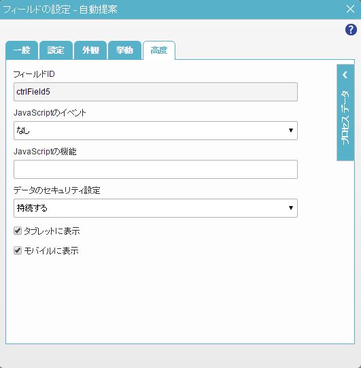The width and height of the screenshot is (361, 368).
Task: Toggle the タブレットに表示 checkbox
Action: click(18, 231)
